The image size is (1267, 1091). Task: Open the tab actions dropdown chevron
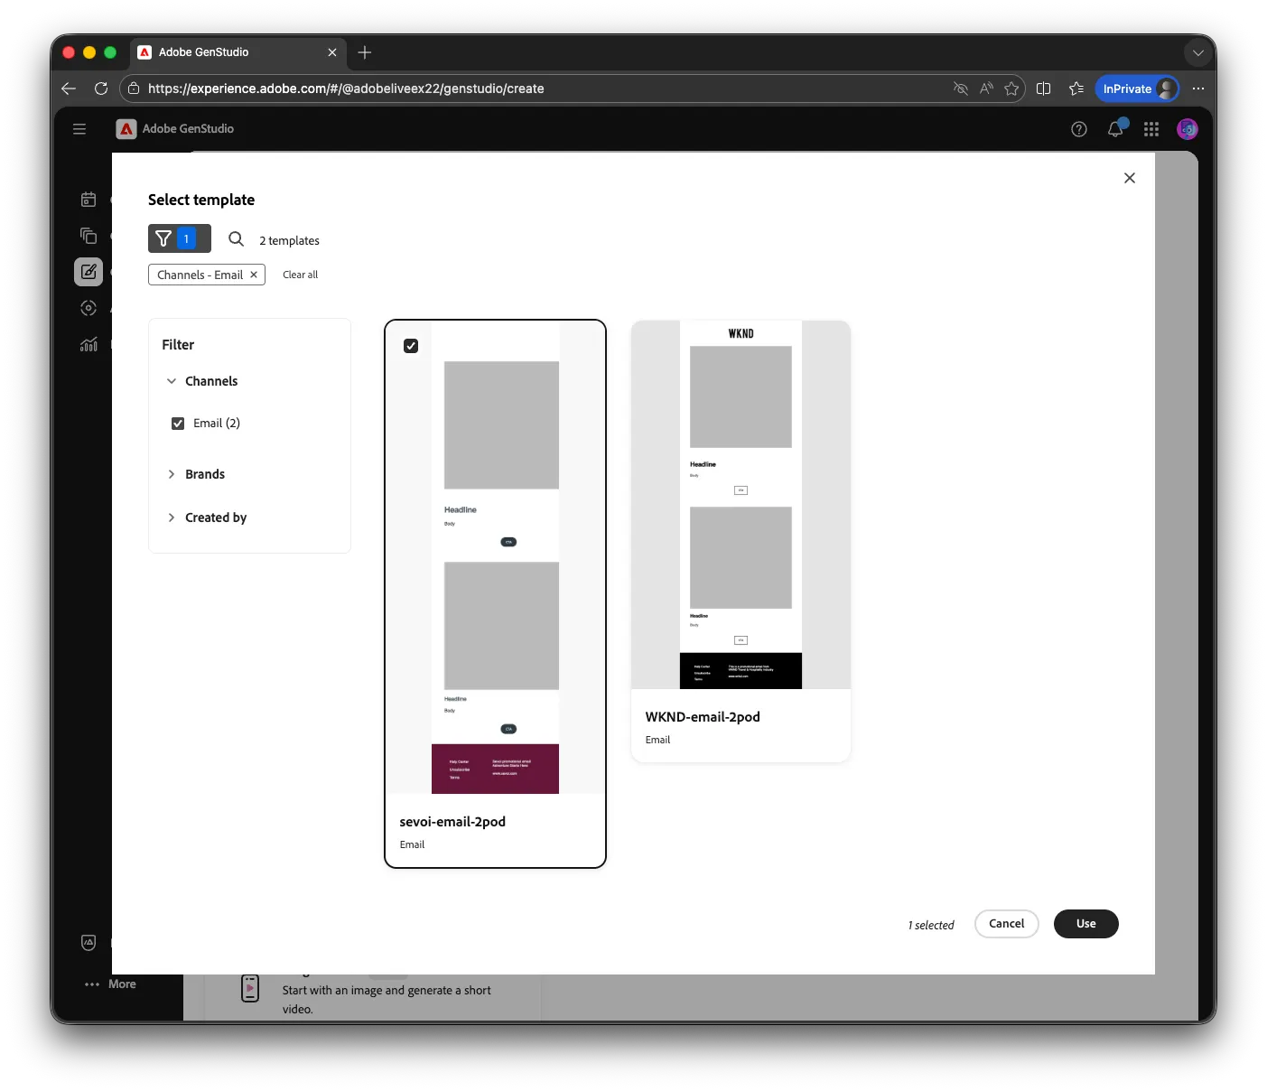(x=1198, y=52)
